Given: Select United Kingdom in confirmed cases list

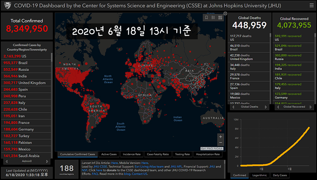Looking at the screenshot, I should [x=26, y=83].
